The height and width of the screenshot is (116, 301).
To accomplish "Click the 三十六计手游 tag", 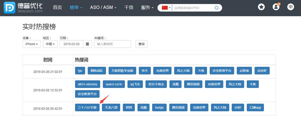I will [x=87, y=108].
